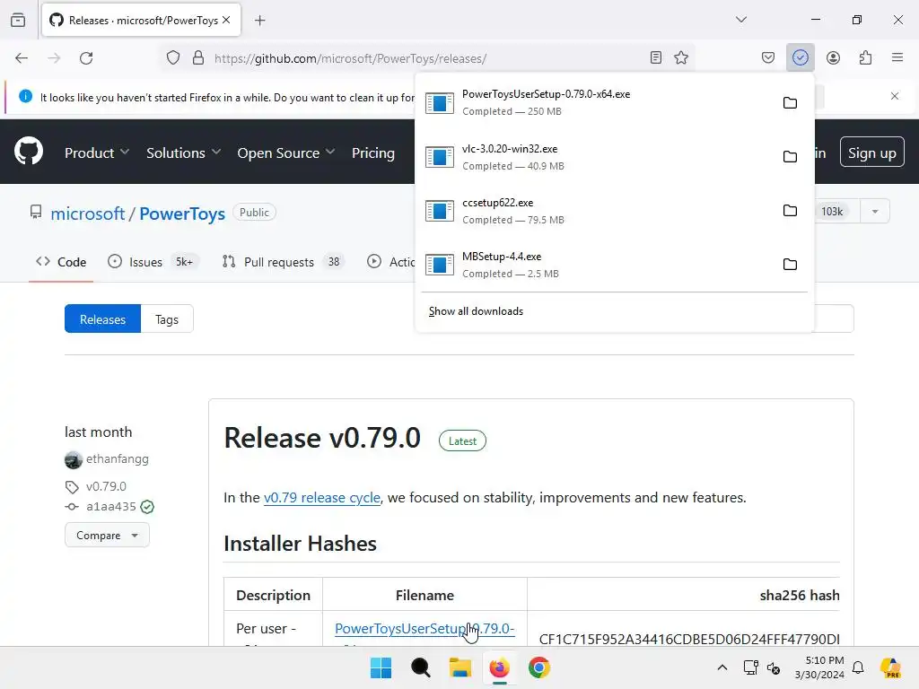The width and height of the screenshot is (919, 689).
Task: Open the Firefox hamburger application menu
Action: 897,57
